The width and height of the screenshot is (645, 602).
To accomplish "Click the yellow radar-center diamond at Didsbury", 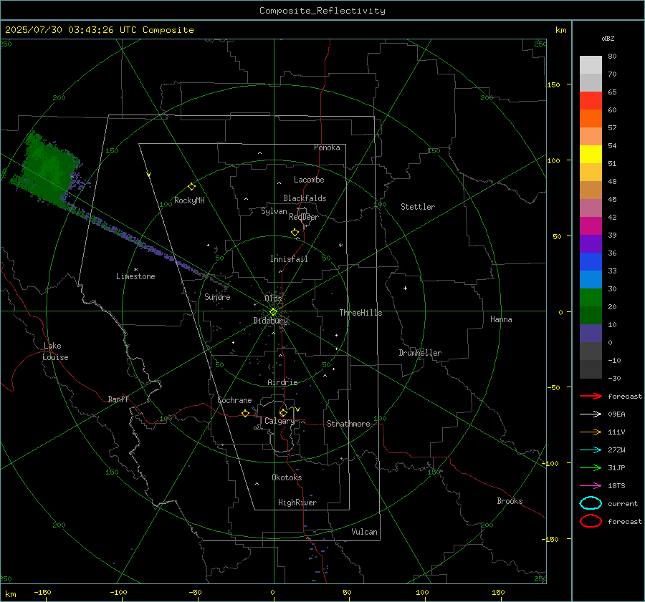I will [x=273, y=312].
